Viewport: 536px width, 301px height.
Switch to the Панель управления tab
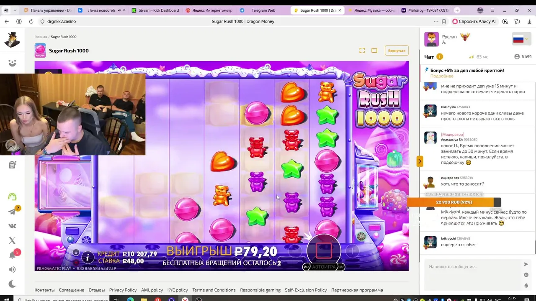[x=47, y=10]
